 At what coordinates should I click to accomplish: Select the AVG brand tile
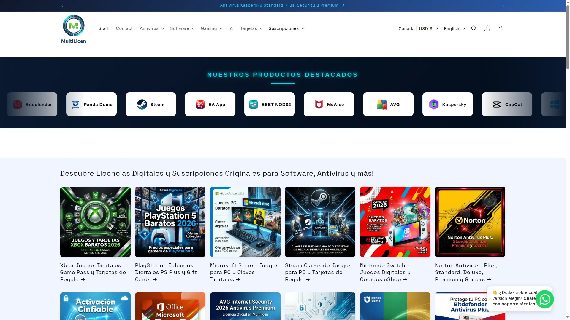point(388,104)
